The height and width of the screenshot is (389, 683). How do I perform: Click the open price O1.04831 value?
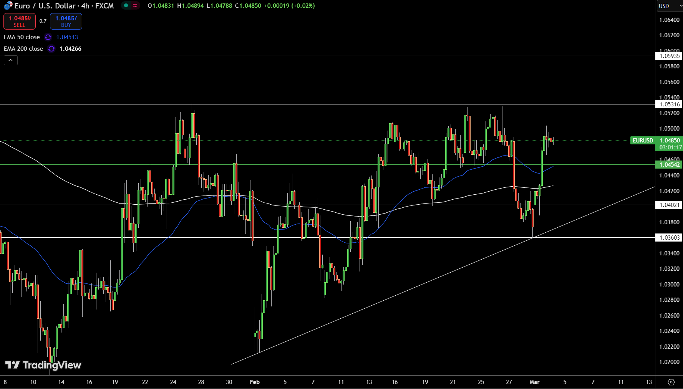click(x=161, y=6)
